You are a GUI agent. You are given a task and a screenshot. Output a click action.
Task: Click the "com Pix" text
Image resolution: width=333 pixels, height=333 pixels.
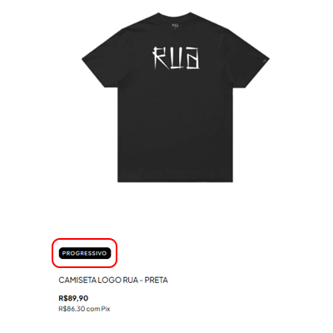pyautogui.click(x=97, y=309)
